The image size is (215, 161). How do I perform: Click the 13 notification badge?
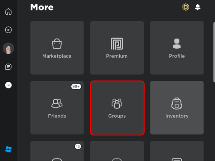coord(78,146)
